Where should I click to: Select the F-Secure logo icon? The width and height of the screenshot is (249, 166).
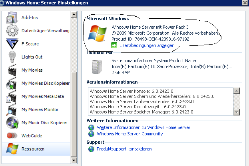click(x=12, y=44)
